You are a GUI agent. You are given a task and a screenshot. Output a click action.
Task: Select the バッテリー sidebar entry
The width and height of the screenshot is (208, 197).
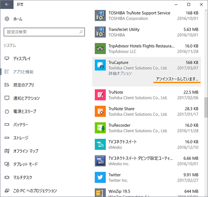[x=20, y=125]
